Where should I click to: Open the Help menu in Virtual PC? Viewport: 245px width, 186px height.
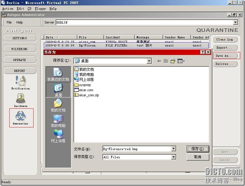[53, 9]
